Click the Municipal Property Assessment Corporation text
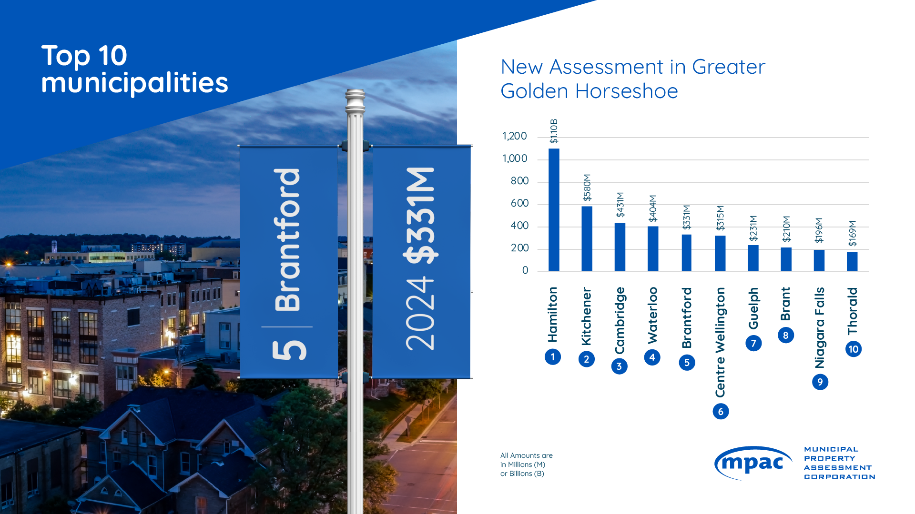This screenshot has width=915, height=514. pos(839,463)
